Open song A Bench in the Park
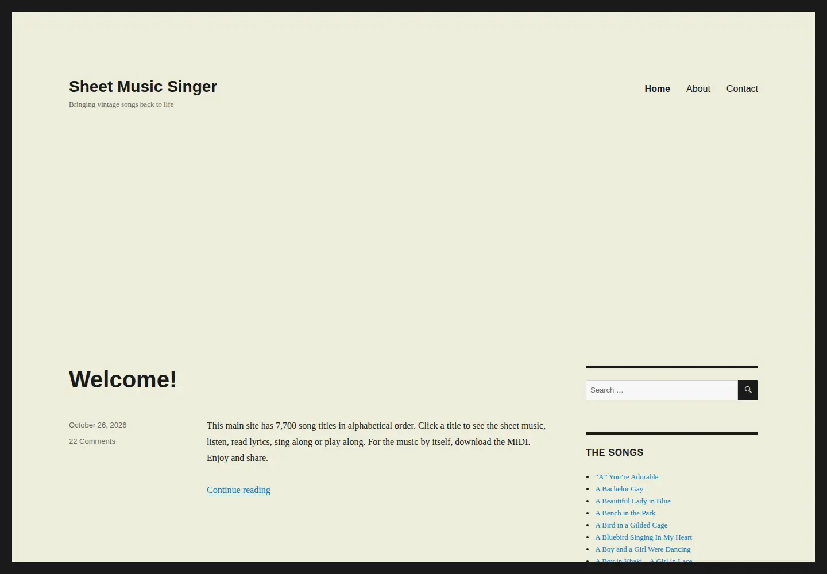The image size is (827, 574). point(625,513)
